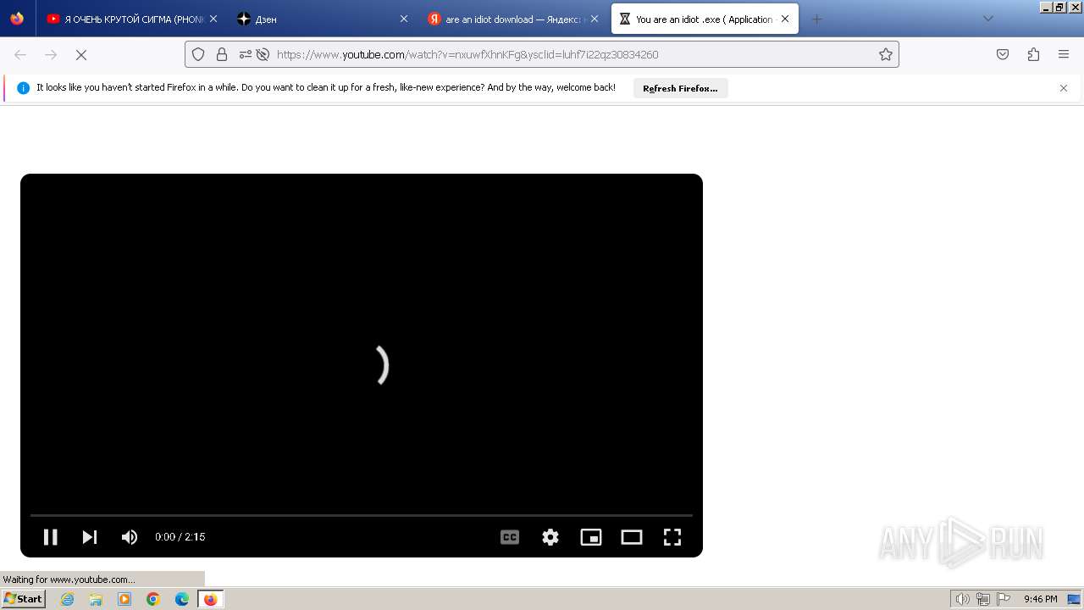Switch to theater mode
Viewport: 1084px width, 610px height.
632,537
